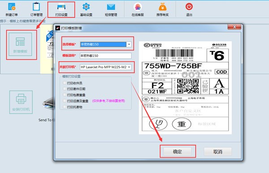Enable 打印寄件日期 checkbox

coord(65,89)
